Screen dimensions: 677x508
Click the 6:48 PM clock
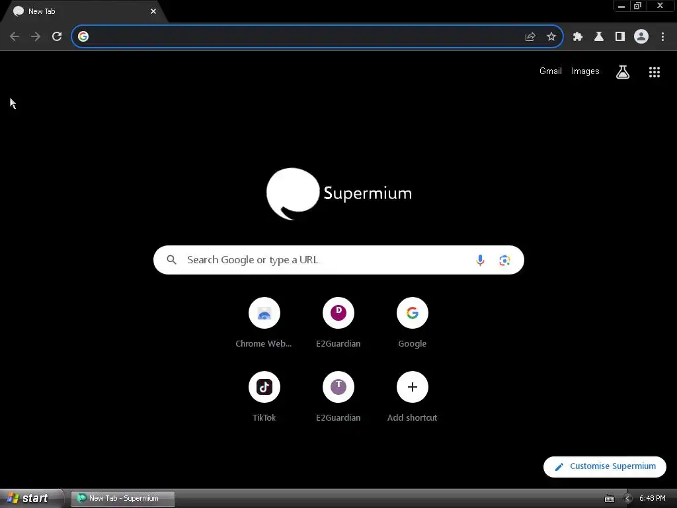[652, 499]
